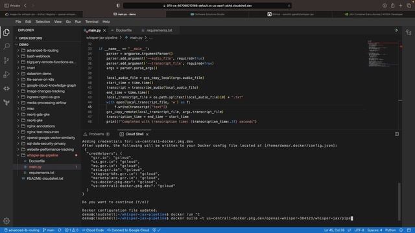This screenshot has height=233, width=415.
Task: Click the privacy shield icon near the address bar
Action: click(118, 6)
